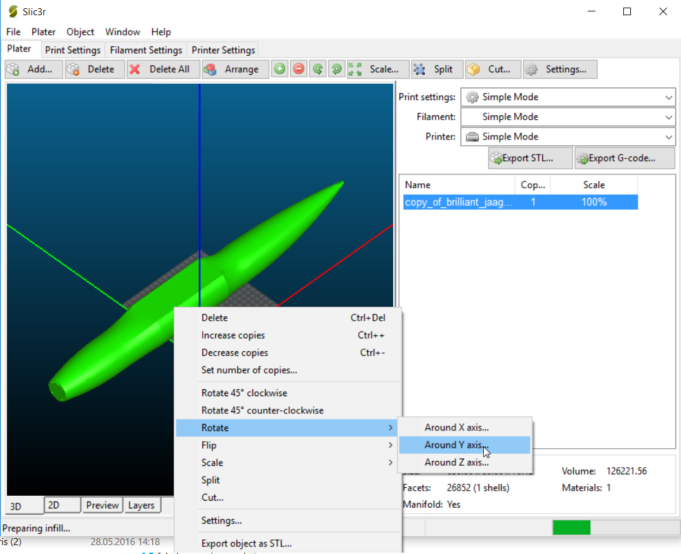Screen dimensions: 681x554
Task: Choose Export object as STL...
Action: pyautogui.click(x=289, y=543)
